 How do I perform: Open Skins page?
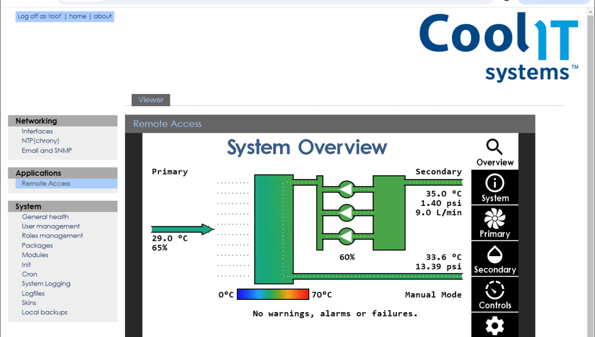click(x=29, y=303)
